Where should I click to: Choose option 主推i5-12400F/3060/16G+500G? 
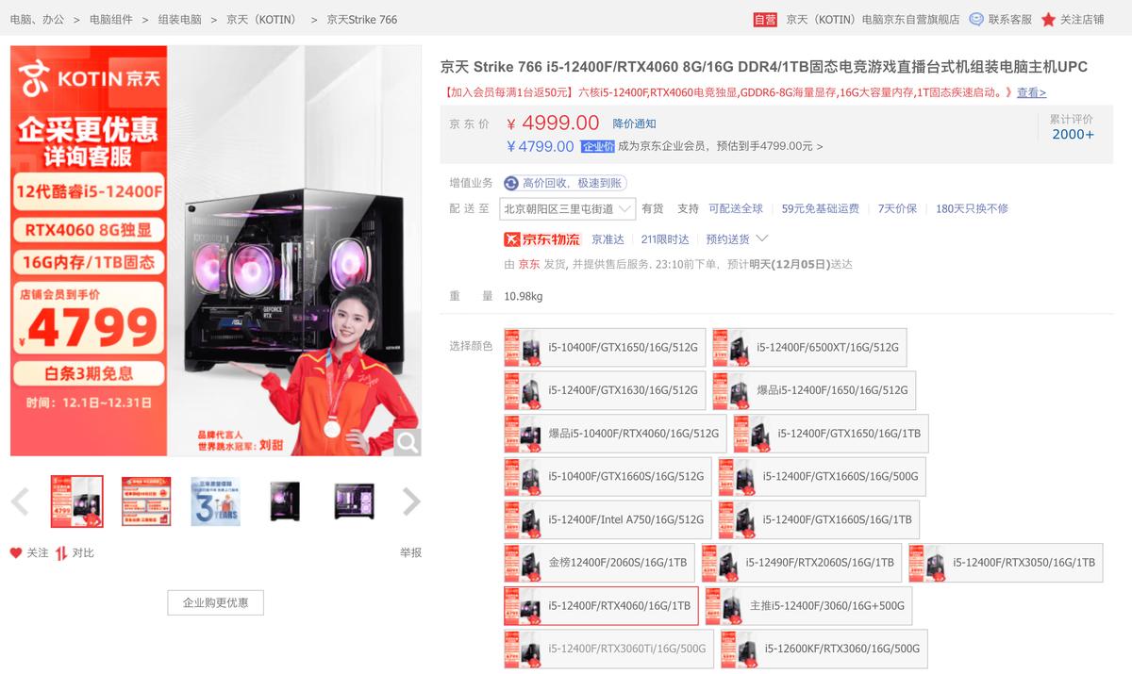(808, 606)
